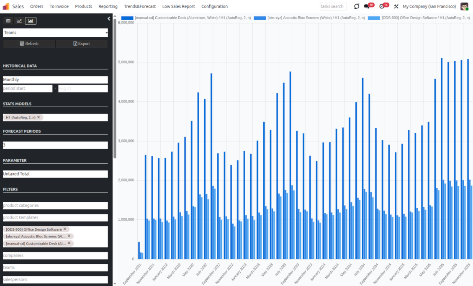Click the Refresh button
The height and width of the screenshot is (286, 473).
pyautogui.click(x=29, y=44)
